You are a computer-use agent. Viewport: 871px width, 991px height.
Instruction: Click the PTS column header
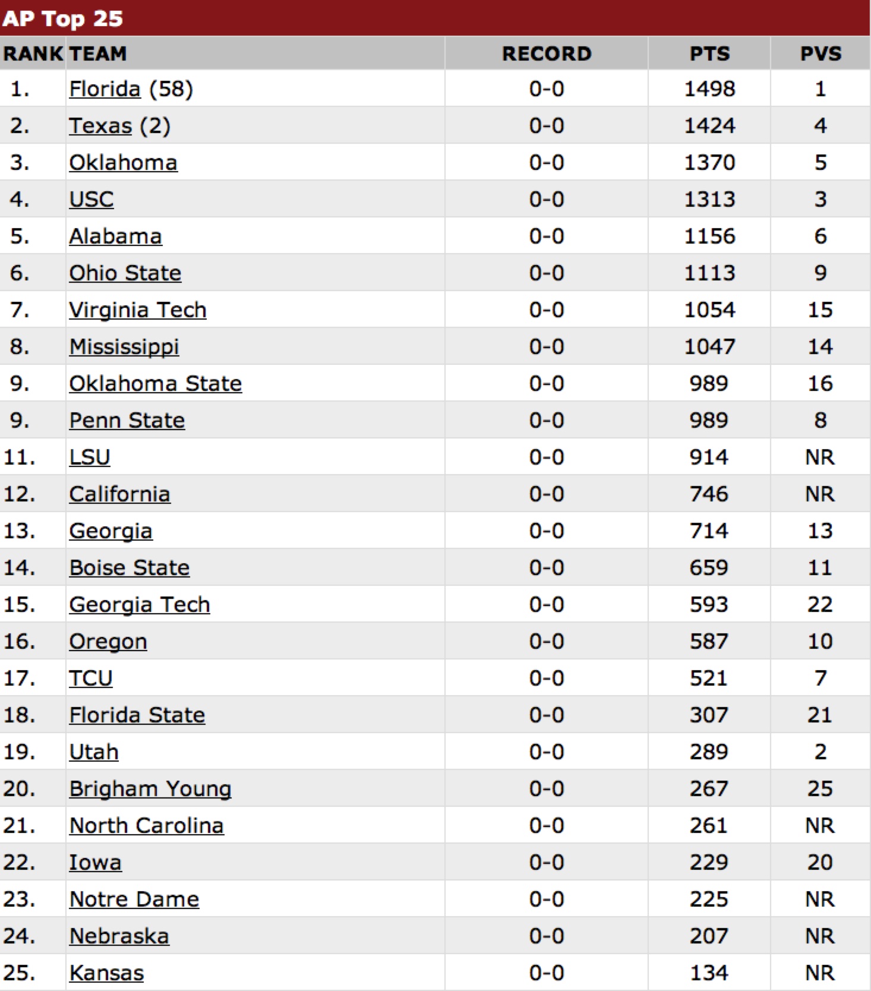[x=709, y=53]
